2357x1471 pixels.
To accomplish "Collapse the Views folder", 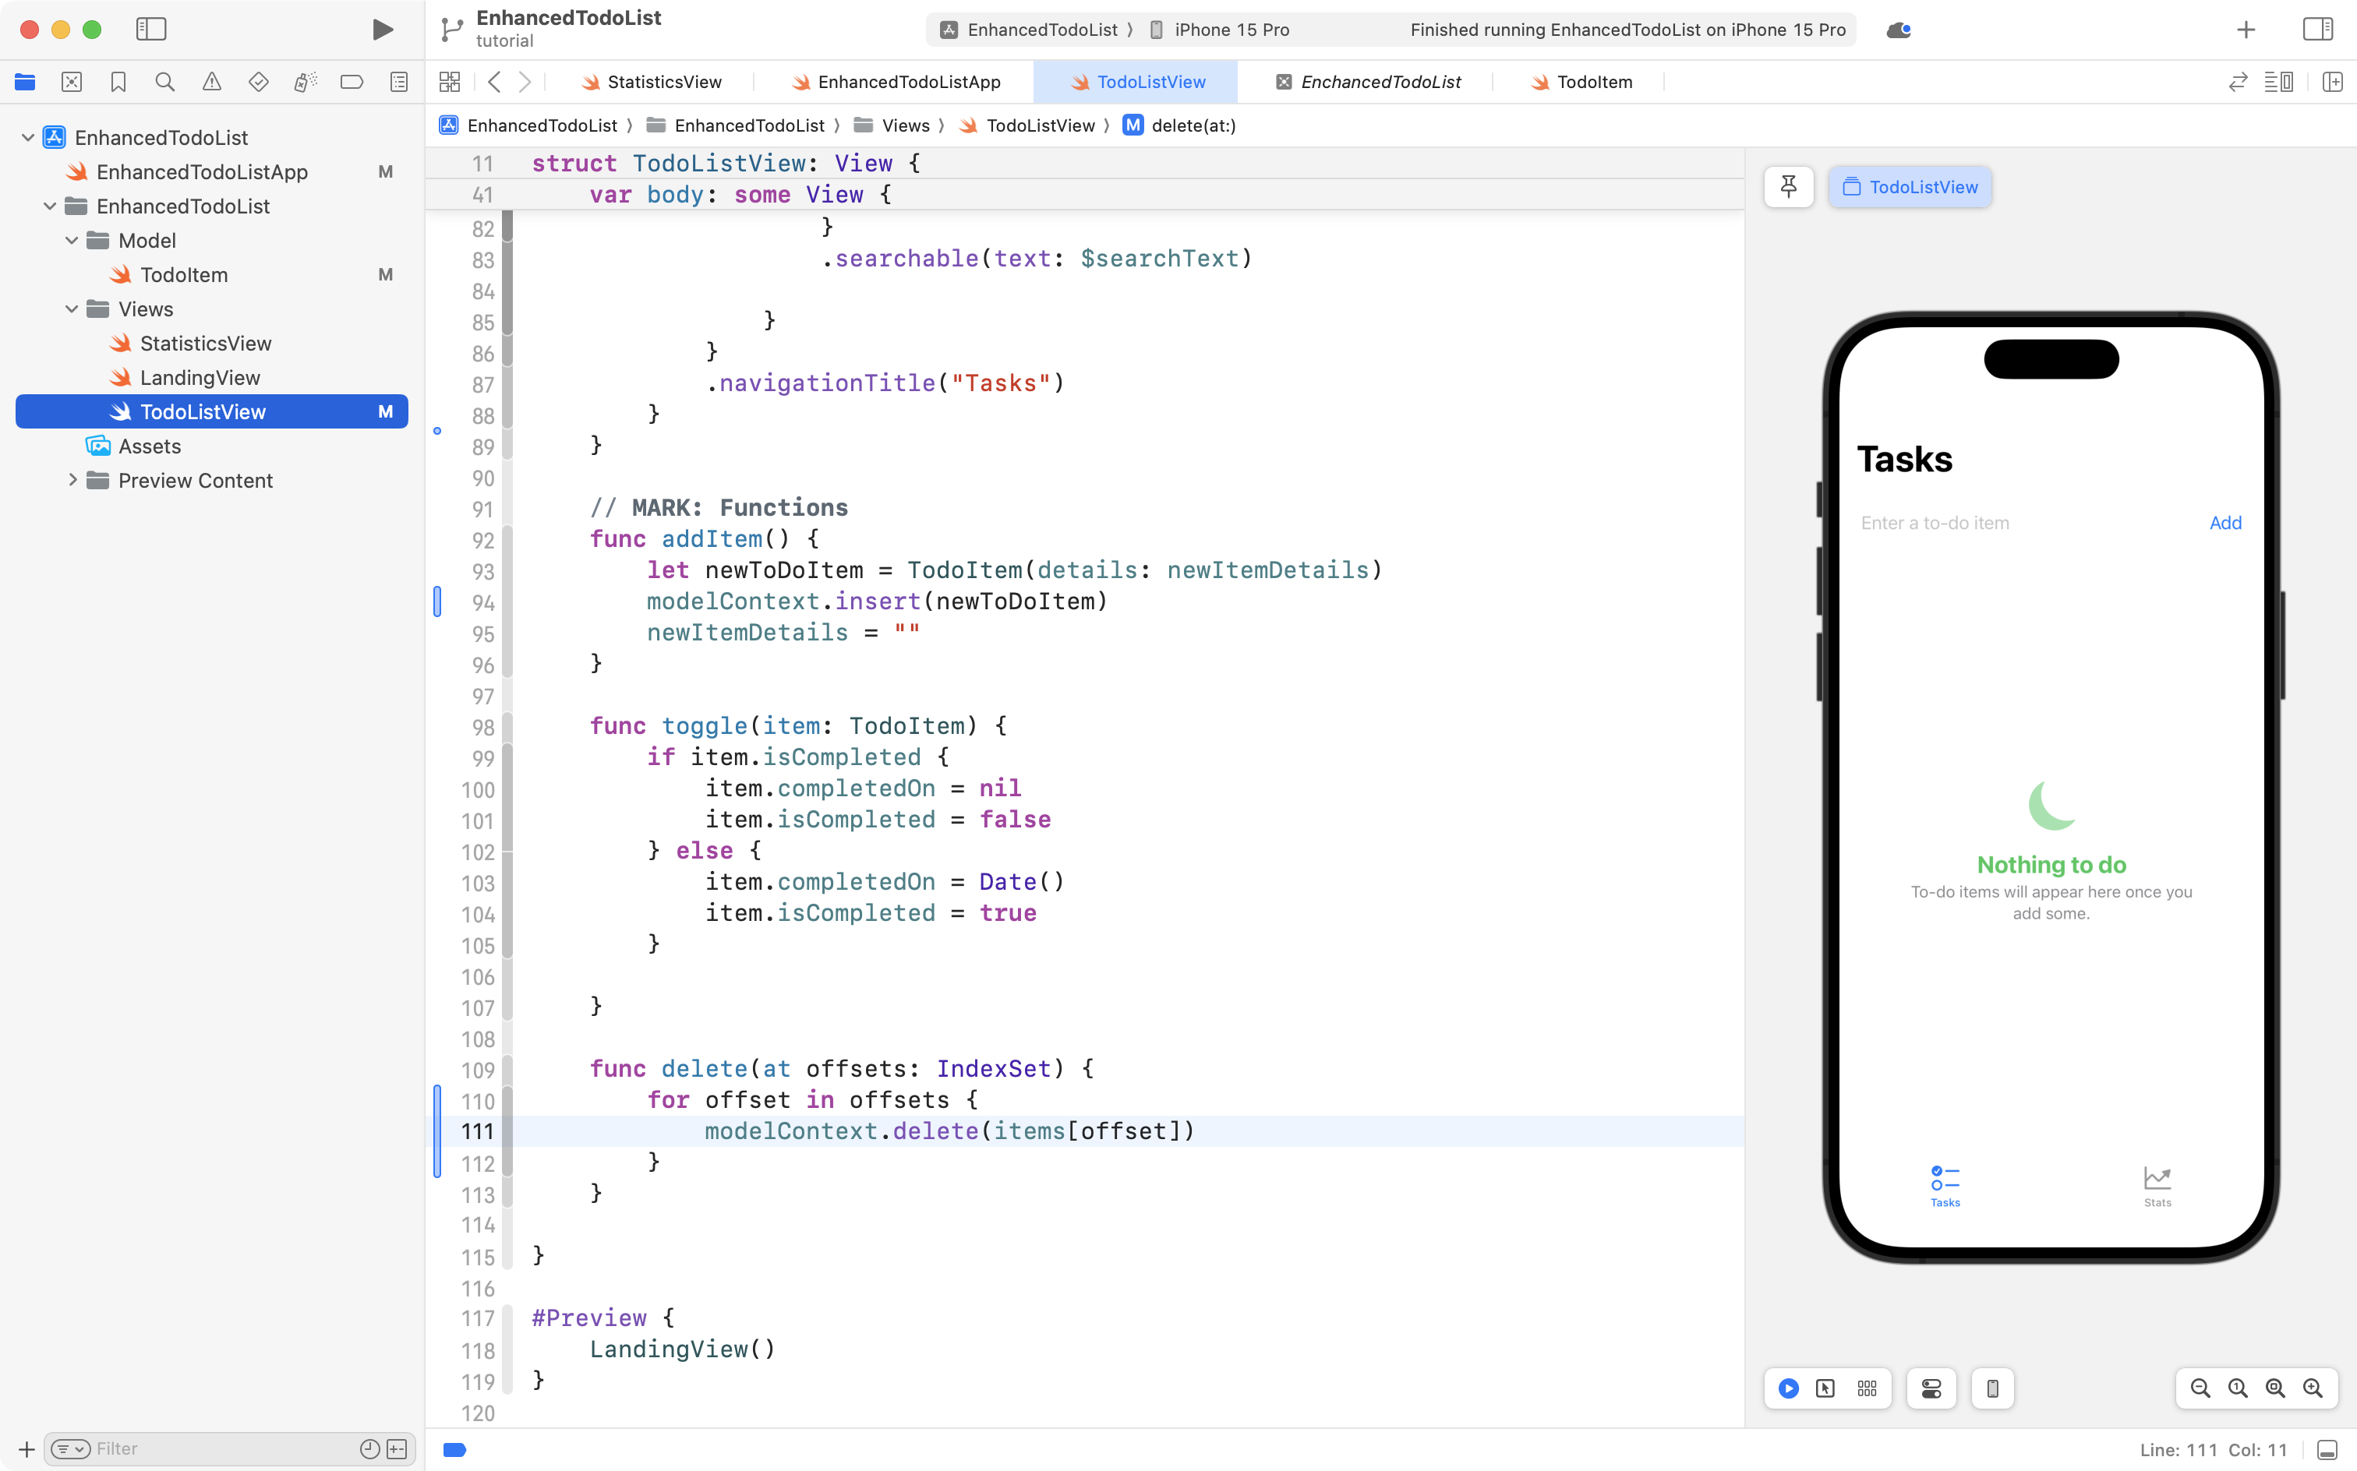I will tap(70, 309).
